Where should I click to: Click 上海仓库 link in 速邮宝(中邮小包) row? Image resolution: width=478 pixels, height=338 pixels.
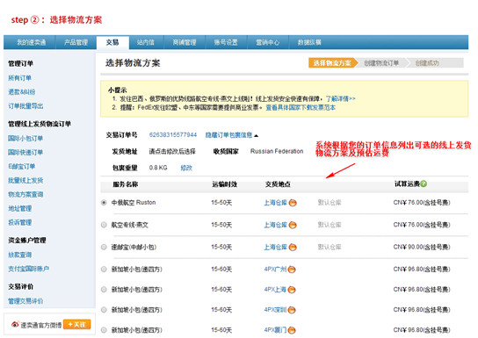tap(276, 247)
